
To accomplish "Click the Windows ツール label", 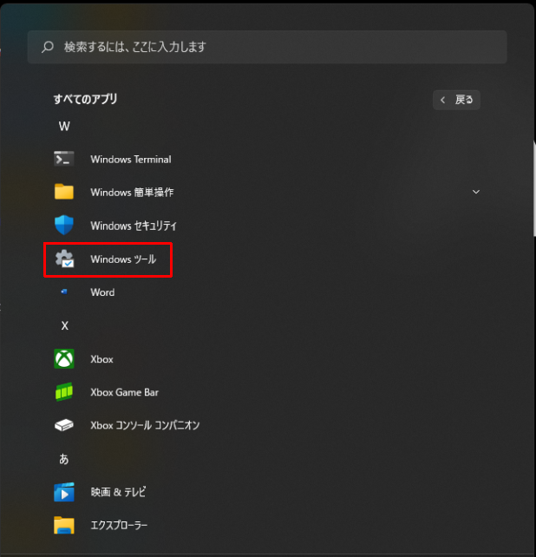I will click(123, 259).
